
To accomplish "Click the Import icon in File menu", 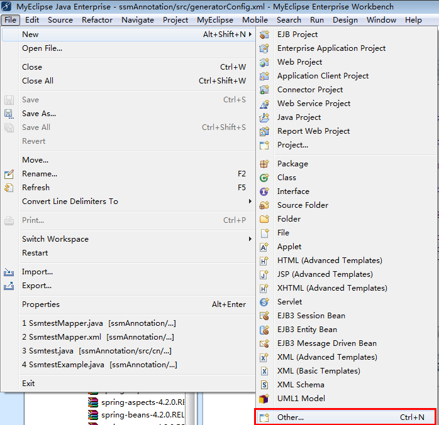I will click(9, 272).
